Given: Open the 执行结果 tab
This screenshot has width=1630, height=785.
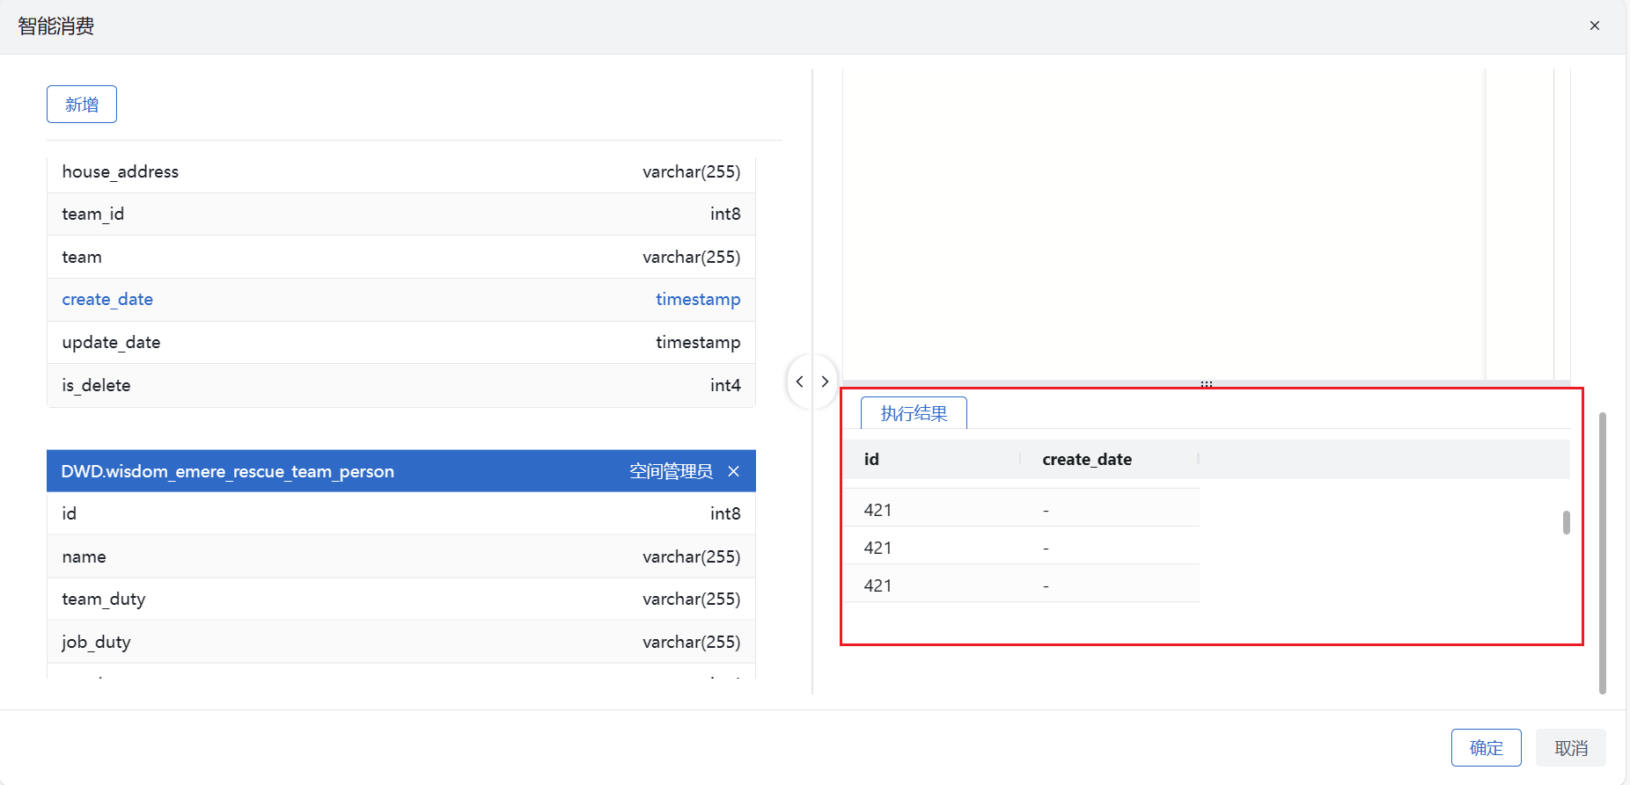Looking at the screenshot, I should click(x=914, y=413).
